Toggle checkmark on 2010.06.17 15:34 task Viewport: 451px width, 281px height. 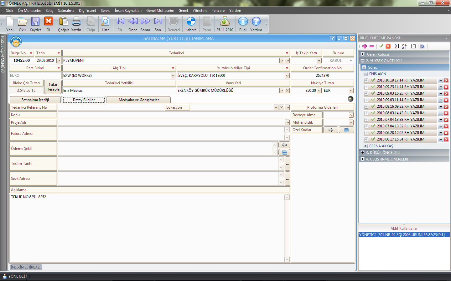[x=373, y=139]
